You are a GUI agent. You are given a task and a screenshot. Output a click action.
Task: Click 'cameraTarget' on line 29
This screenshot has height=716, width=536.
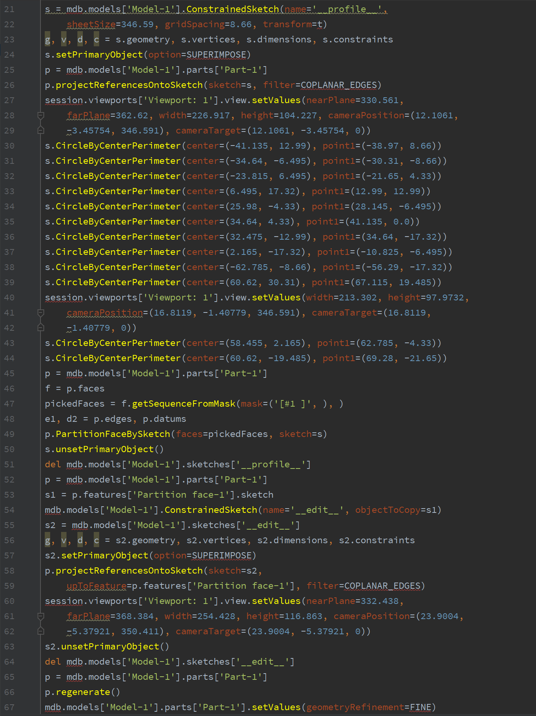pyautogui.click(x=208, y=130)
